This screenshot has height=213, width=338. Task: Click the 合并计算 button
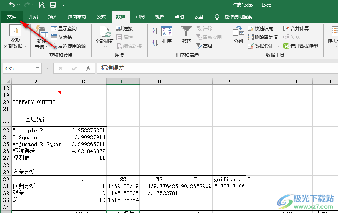click(296, 28)
